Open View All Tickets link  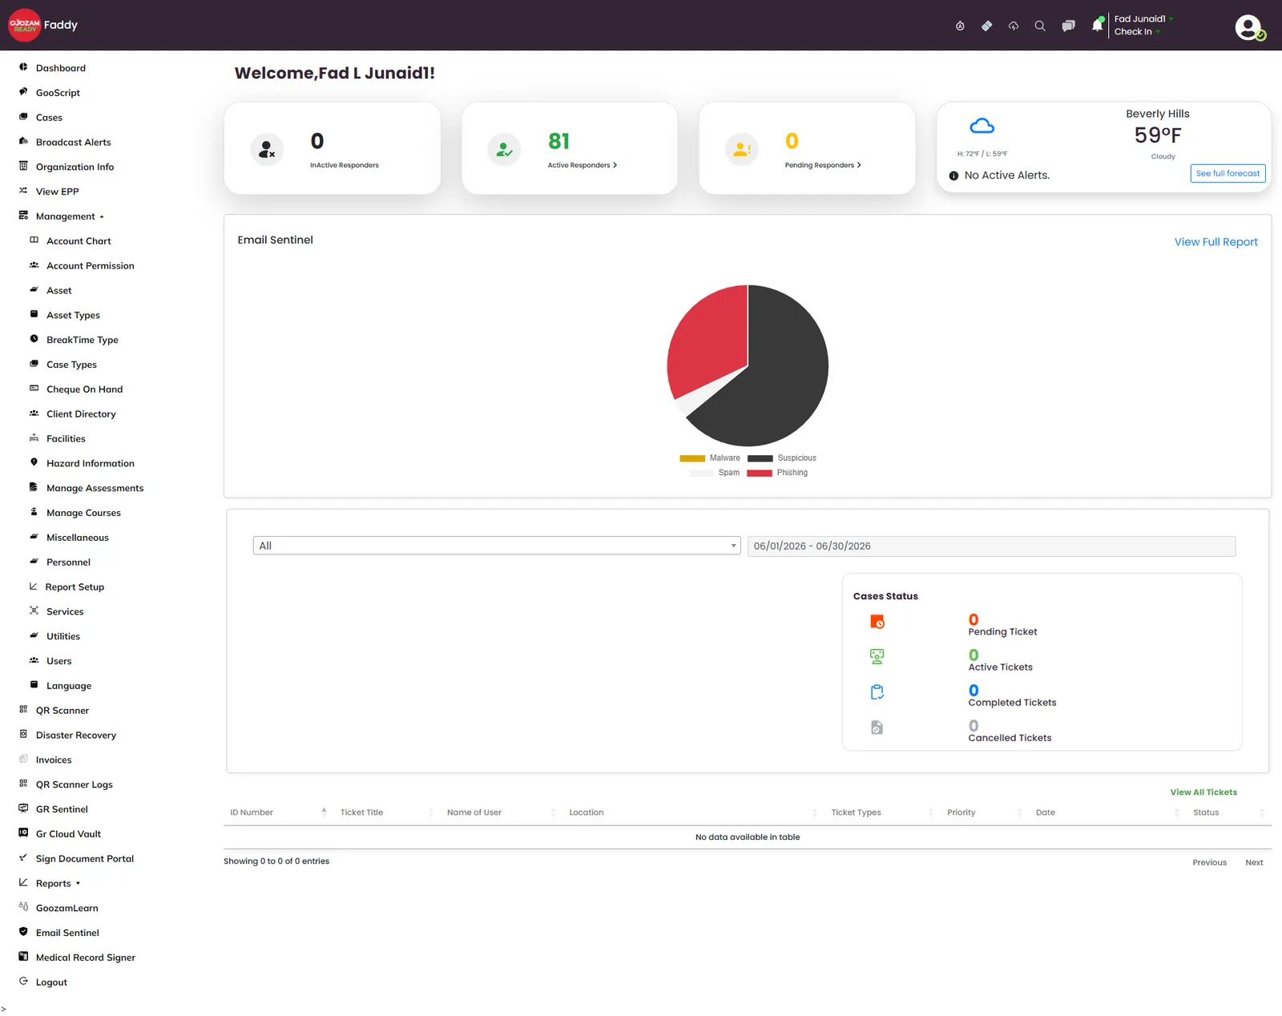coord(1203,792)
